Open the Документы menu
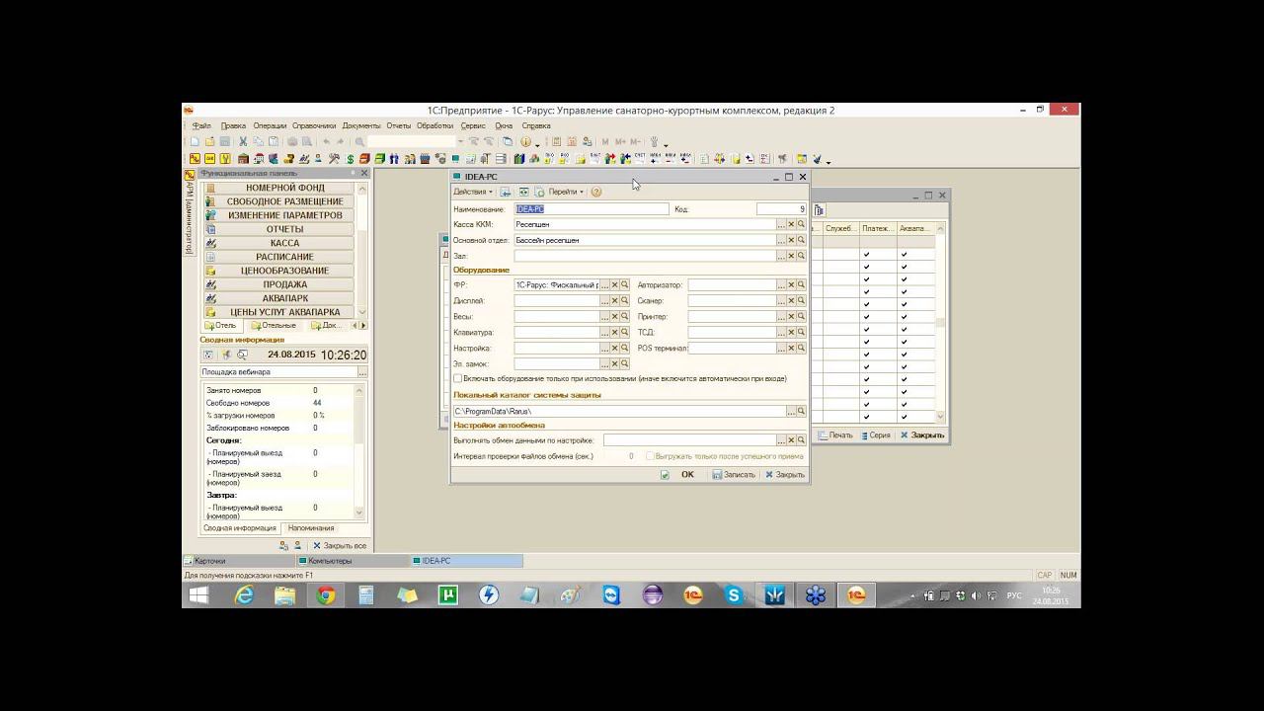1264x711 pixels. click(x=361, y=125)
